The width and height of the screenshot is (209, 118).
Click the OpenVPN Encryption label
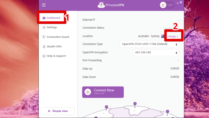[x=95, y=52]
